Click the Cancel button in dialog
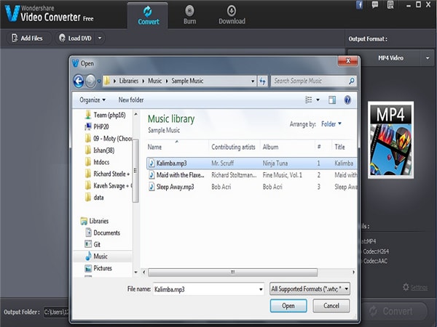This screenshot has width=437, height=327. point(331,306)
